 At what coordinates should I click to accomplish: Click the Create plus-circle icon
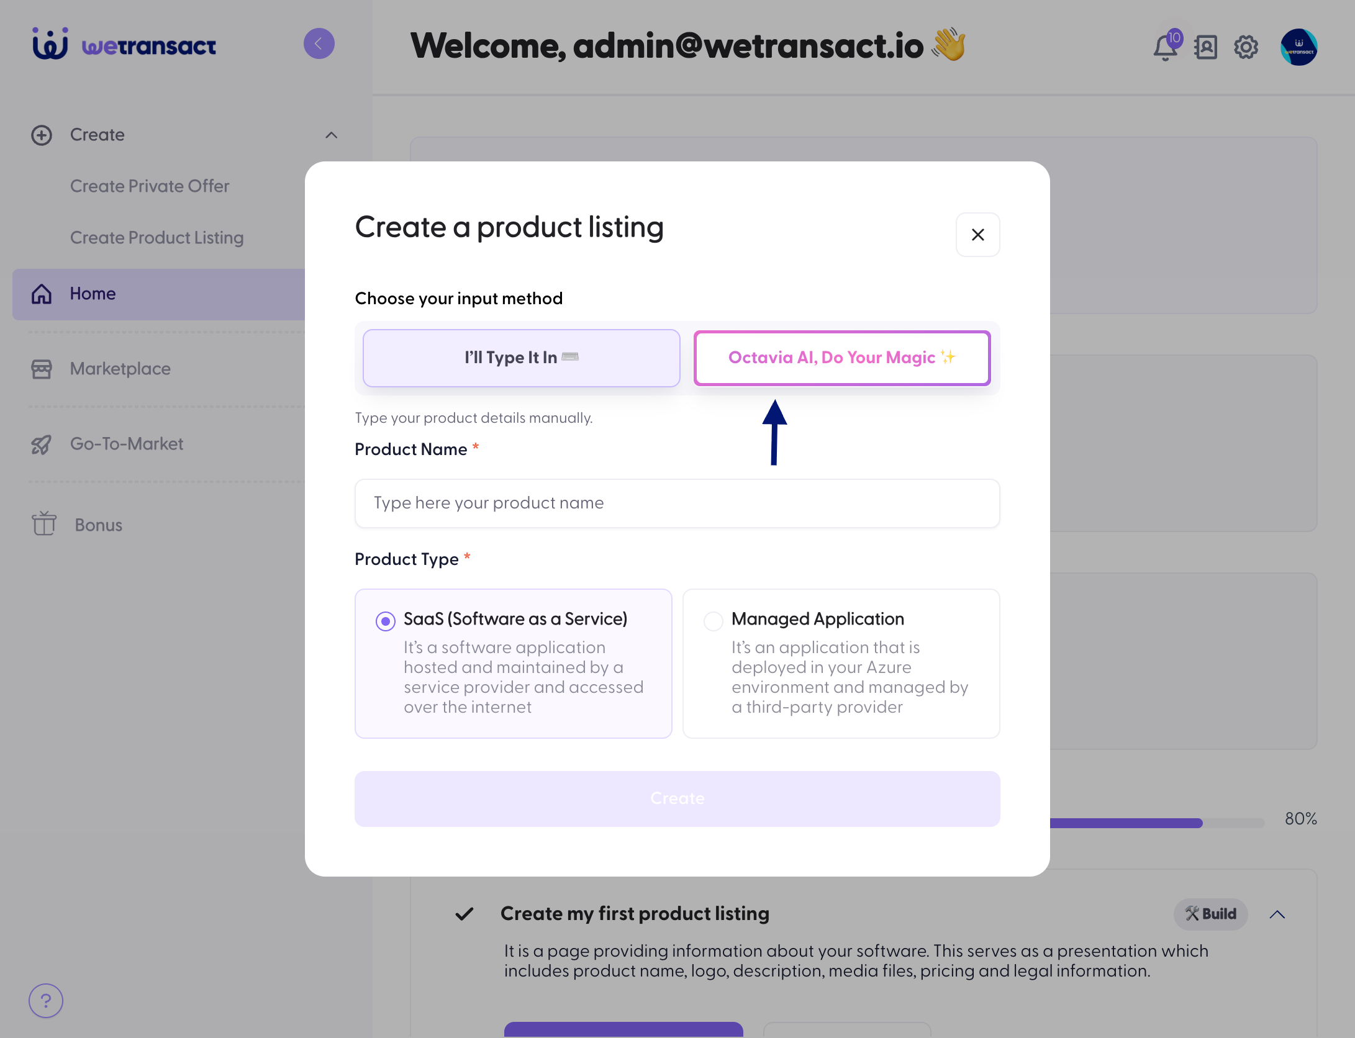pyautogui.click(x=42, y=135)
